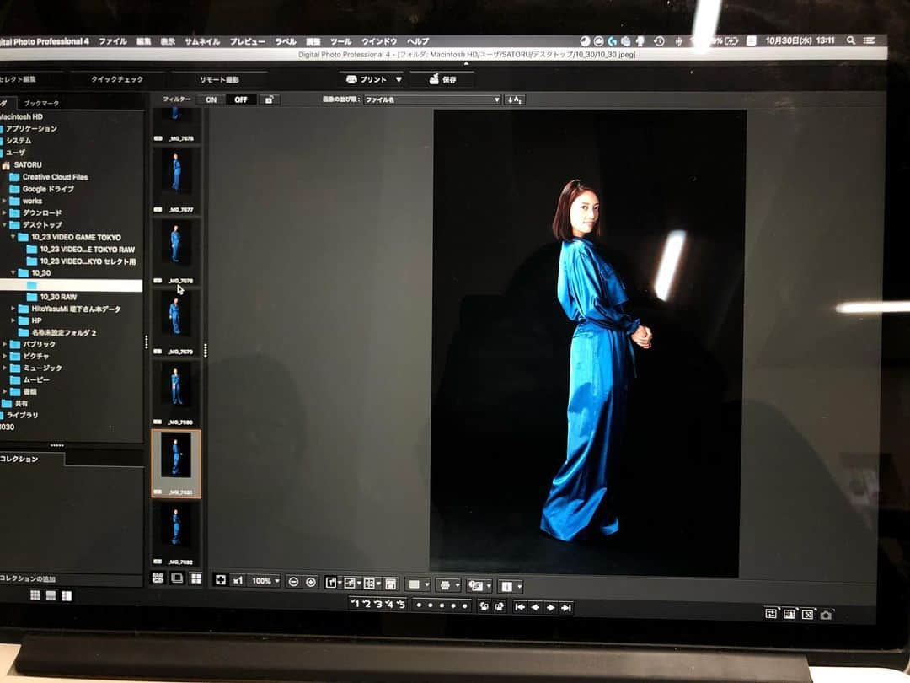Click the Spotlight search magnifier icon

click(x=851, y=40)
